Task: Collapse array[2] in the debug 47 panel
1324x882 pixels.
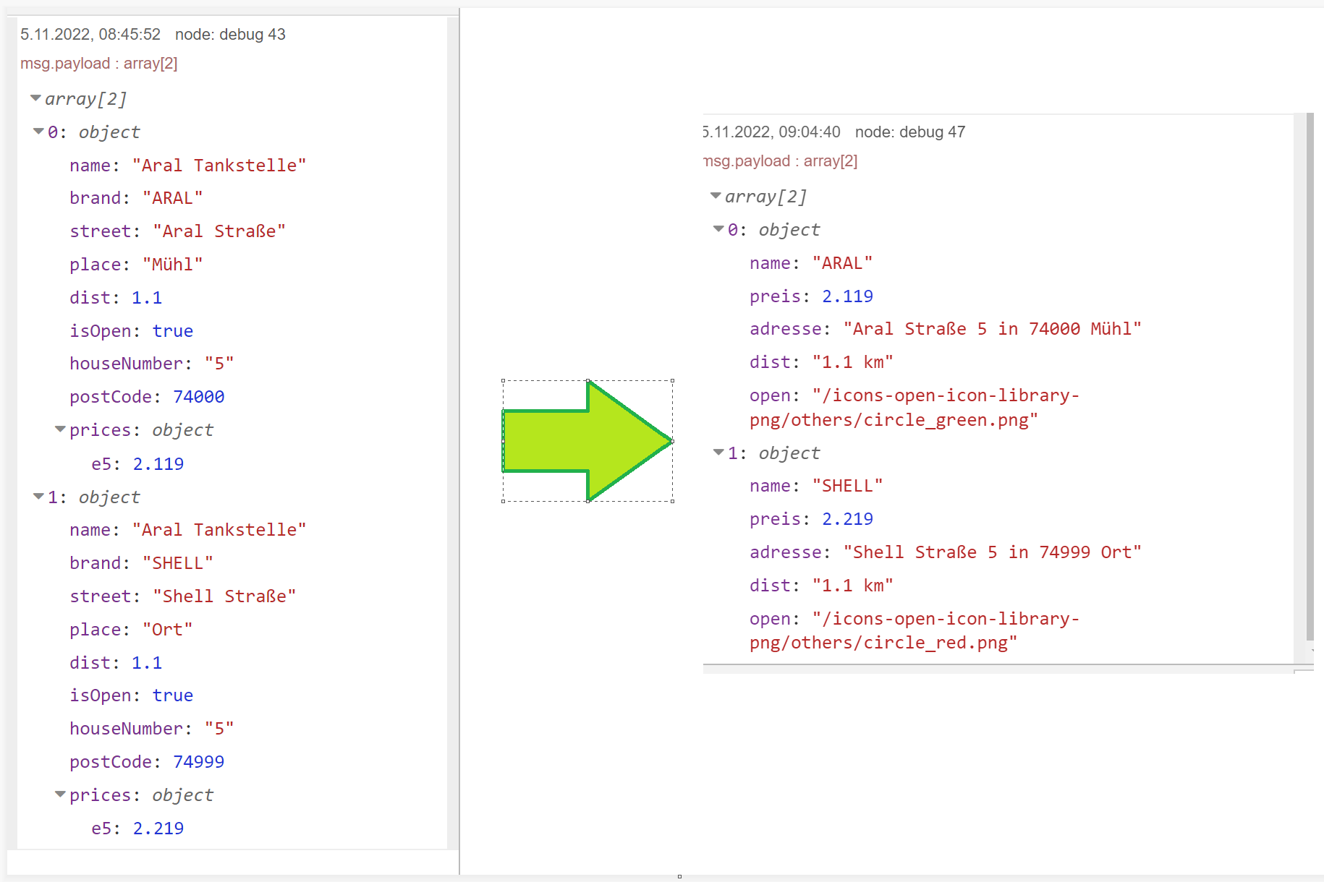Action: (716, 196)
